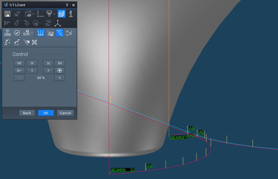Image resolution: width=278 pixels, height=179 pixels.
Task: Jump to the toolpath start
Action: 19,63
